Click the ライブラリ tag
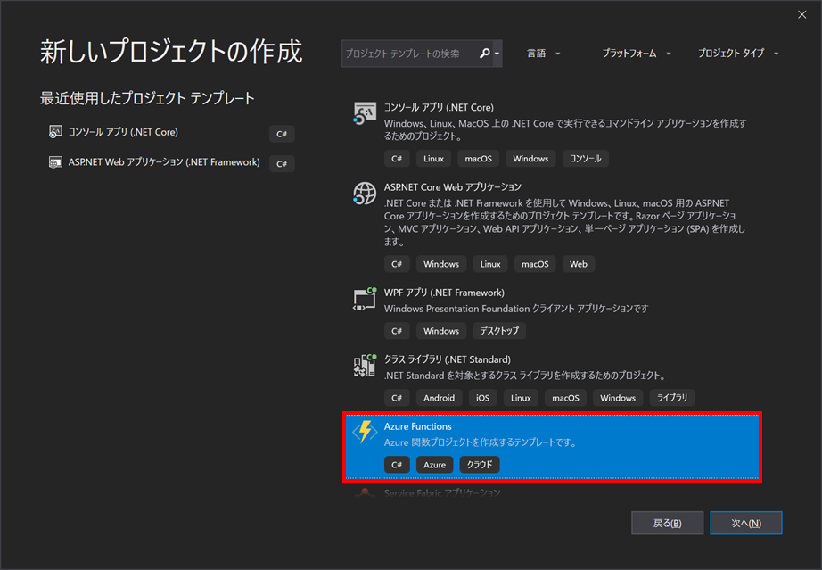Viewport: 822px width, 570px height. coord(672,398)
